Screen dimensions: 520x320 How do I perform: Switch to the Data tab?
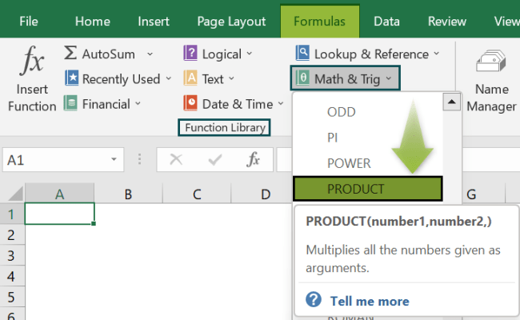pyautogui.click(x=386, y=22)
